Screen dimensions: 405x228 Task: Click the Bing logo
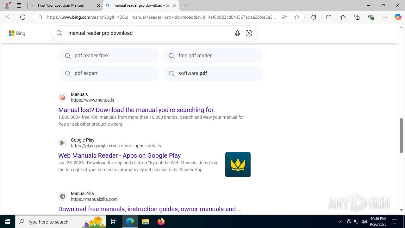tap(17, 33)
